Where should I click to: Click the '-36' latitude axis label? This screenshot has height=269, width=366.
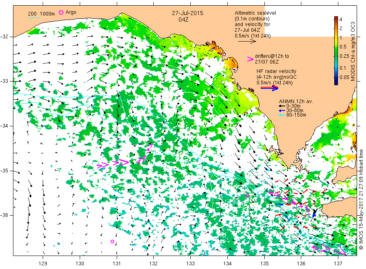point(4,215)
